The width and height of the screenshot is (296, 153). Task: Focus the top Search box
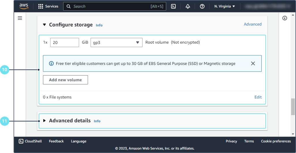(x=111, y=6)
